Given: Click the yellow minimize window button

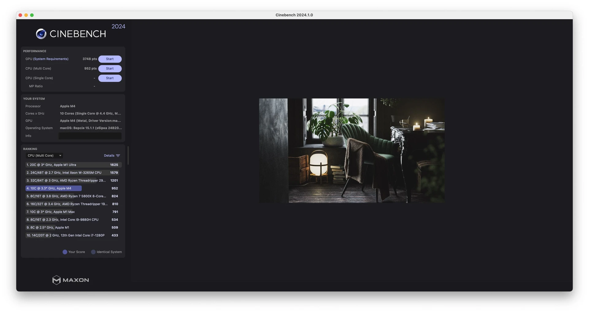Looking at the screenshot, I should click(x=26, y=15).
